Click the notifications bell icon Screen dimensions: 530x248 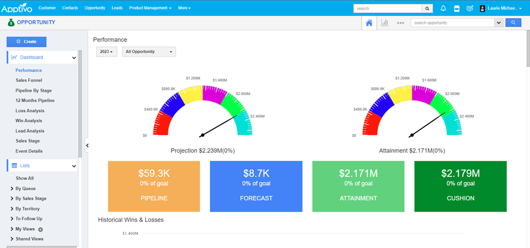click(x=443, y=8)
